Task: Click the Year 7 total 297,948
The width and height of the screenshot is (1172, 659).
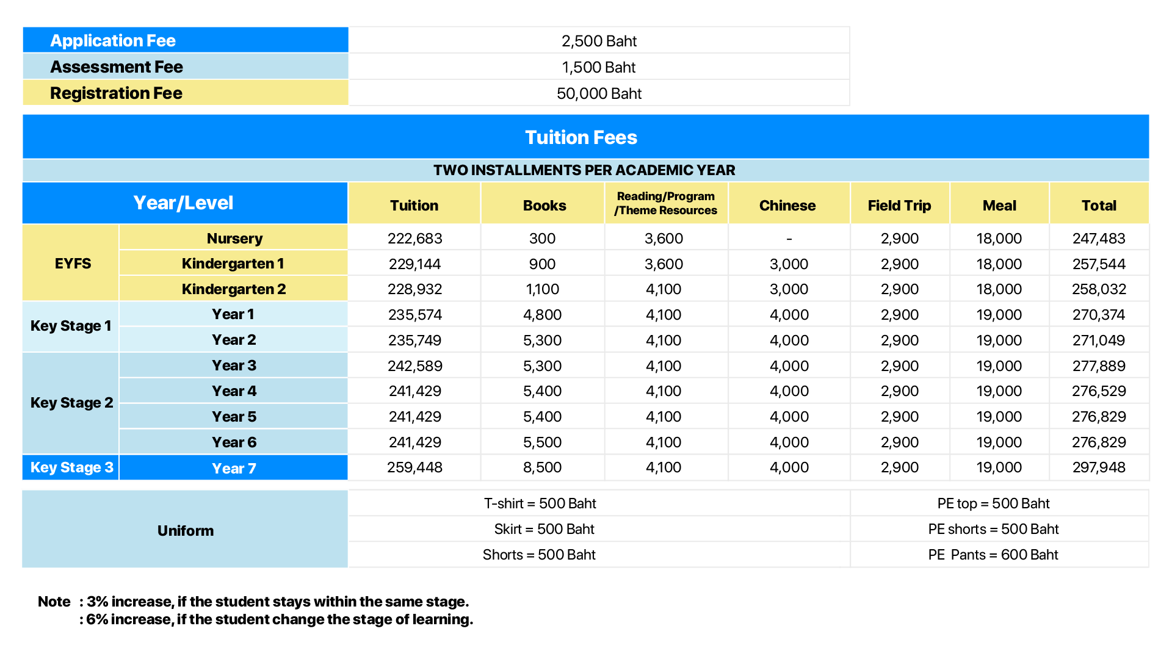Action: click(1099, 467)
